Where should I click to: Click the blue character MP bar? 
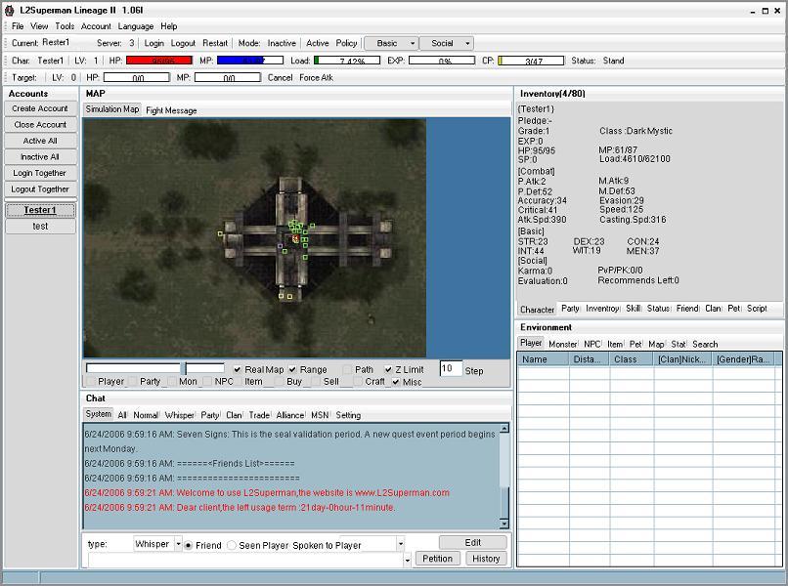pyautogui.click(x=250, y=61)
